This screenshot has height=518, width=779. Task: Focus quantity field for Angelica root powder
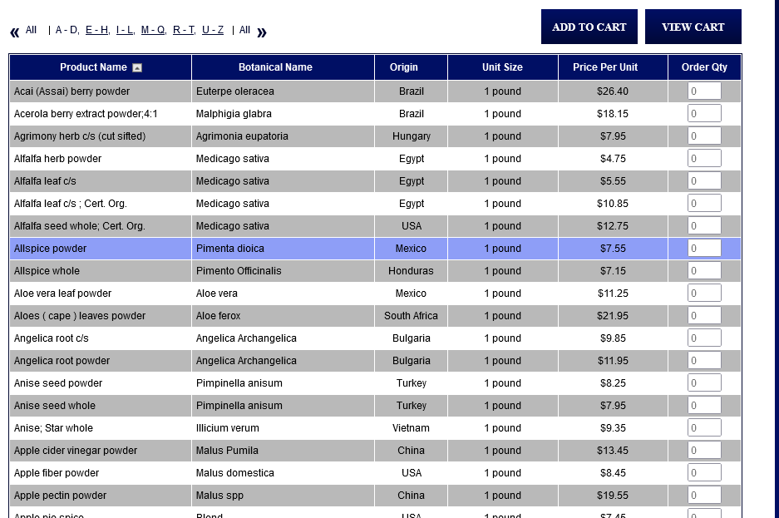704,360
